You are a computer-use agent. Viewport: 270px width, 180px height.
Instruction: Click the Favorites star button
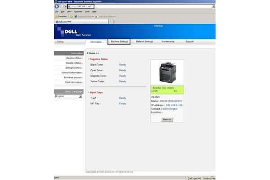point(61,16)
